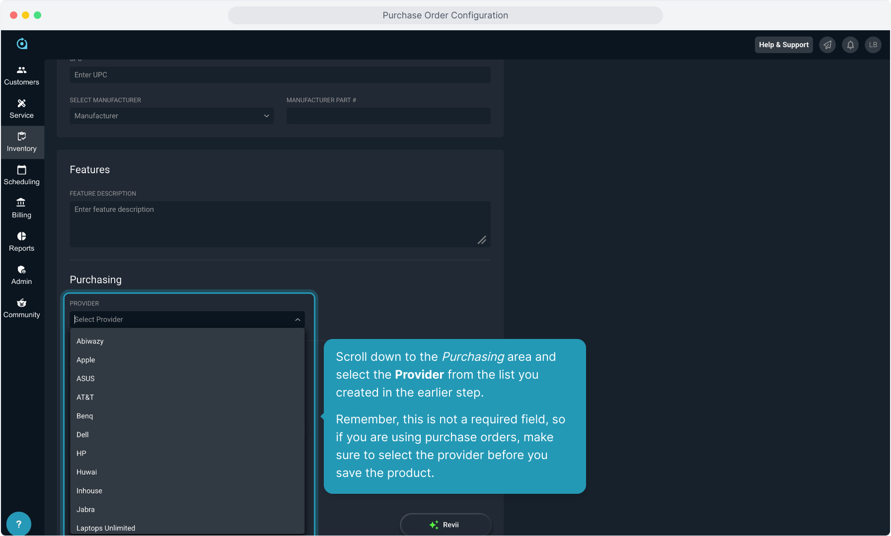Viewport: 891px width, 536px height.
Task: Open the notifications bell
Action: tap(850, 45)
